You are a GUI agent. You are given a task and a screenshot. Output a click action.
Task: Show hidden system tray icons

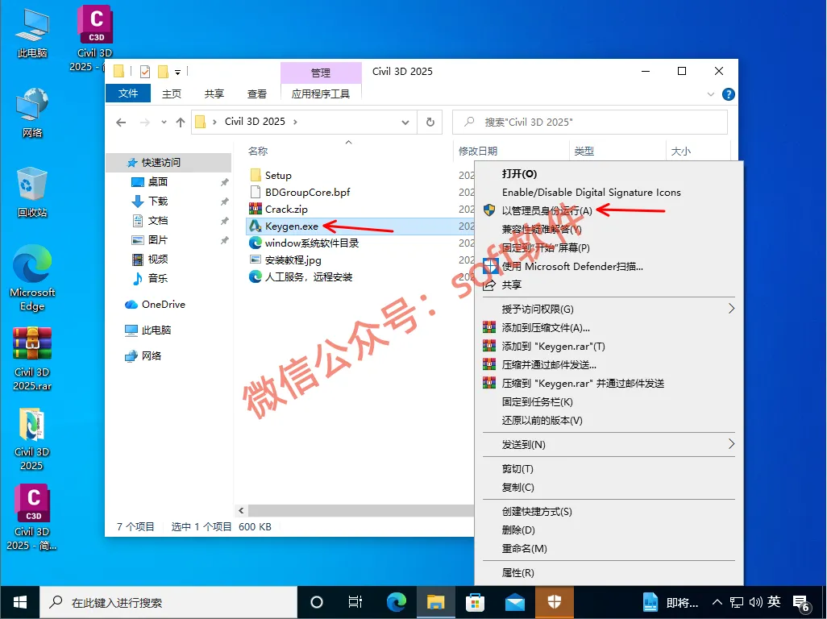click(x=717, y=602)
